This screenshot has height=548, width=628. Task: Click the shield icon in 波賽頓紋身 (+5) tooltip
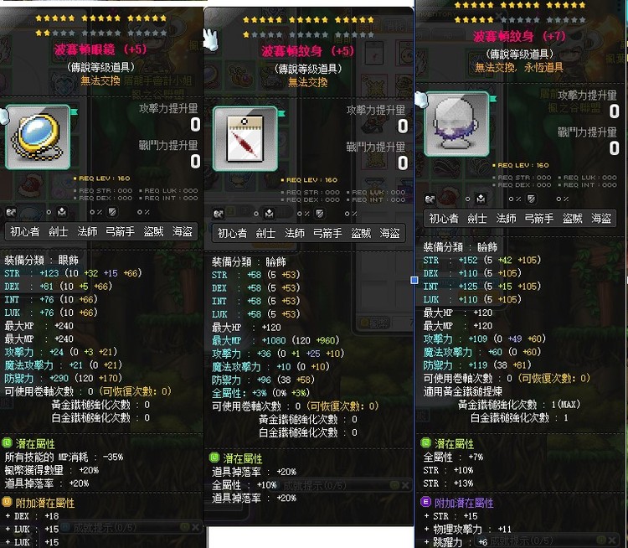coord(320,214)
